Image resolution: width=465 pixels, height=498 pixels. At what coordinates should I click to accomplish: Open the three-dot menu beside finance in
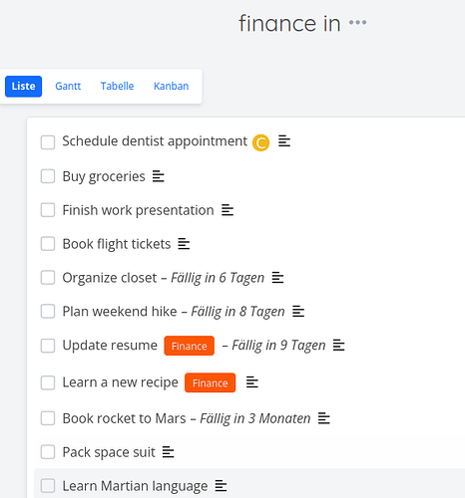click(357, 23)
